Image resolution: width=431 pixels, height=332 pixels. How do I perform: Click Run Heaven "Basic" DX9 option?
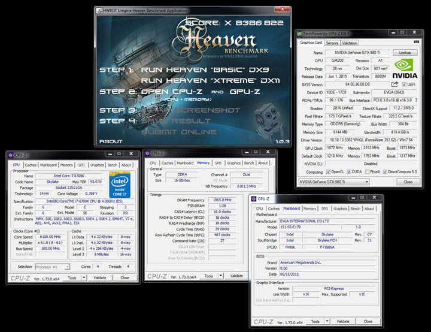click(205, 70)
